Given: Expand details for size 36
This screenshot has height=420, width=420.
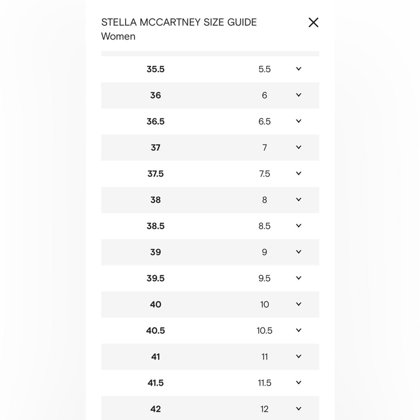Looking at the screenshot, I should 298,95.
